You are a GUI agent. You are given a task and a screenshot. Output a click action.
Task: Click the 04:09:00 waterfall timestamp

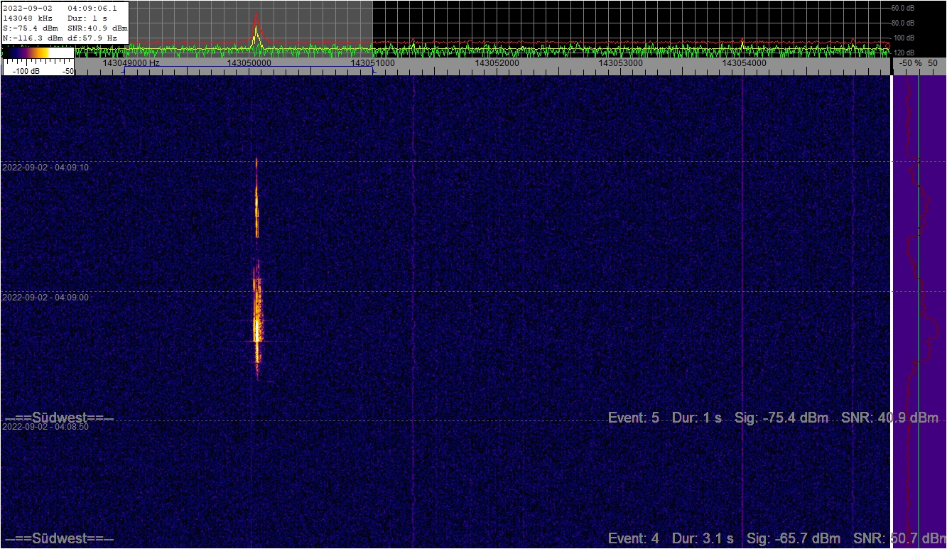tap(45, 298)
